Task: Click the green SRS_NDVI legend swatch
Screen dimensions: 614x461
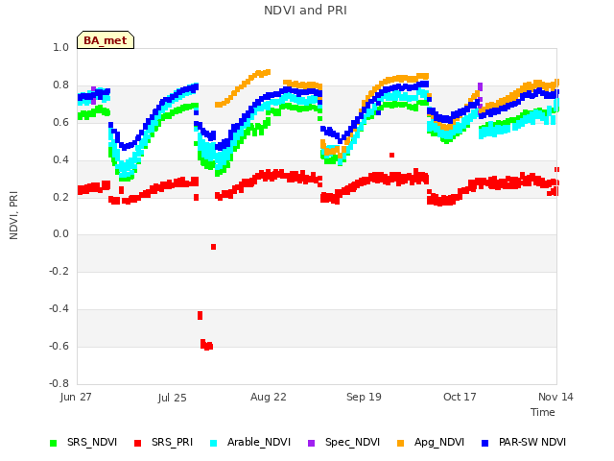Action: pos(54,443)
